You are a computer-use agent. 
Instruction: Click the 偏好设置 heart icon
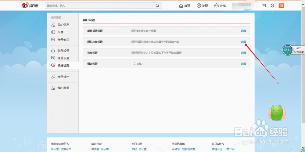coord(53,65)
